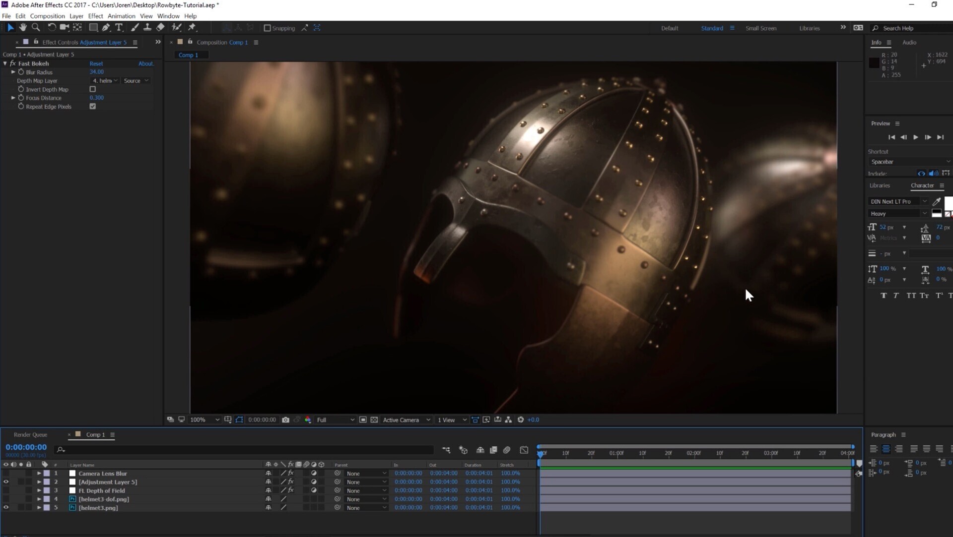The image size is (953, 537).
Task: Open the Depth Map Layer dropdown
Action: point(105,81)
